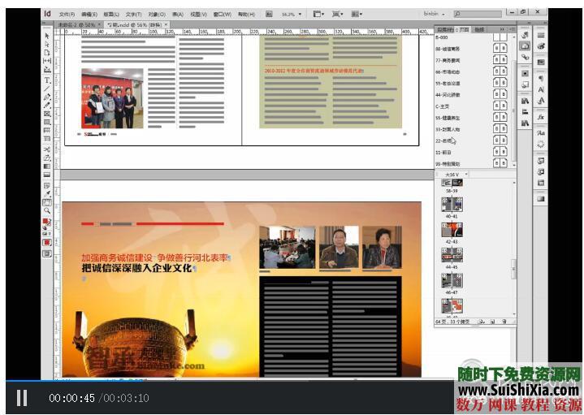Open the 文字(T) menu
Image resolution: width=584 pixels, height=415 pixels.
point(133,15)
